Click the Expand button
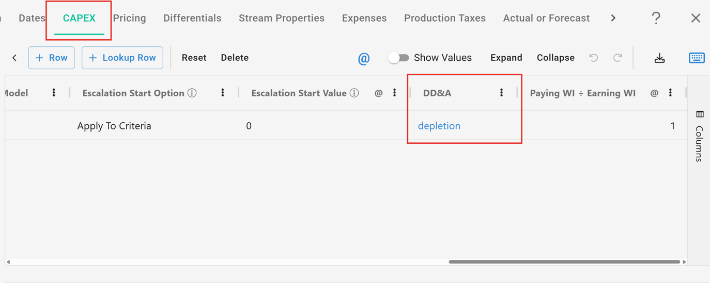 click(x=506, y=58)
